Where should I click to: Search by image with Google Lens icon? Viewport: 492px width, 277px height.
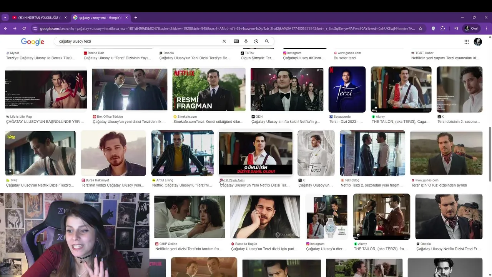(256, 41)
